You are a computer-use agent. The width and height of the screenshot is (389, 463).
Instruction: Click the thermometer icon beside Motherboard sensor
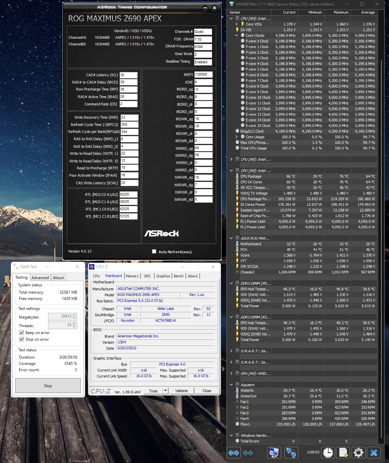pyautogui.click(x=237, y=244)
